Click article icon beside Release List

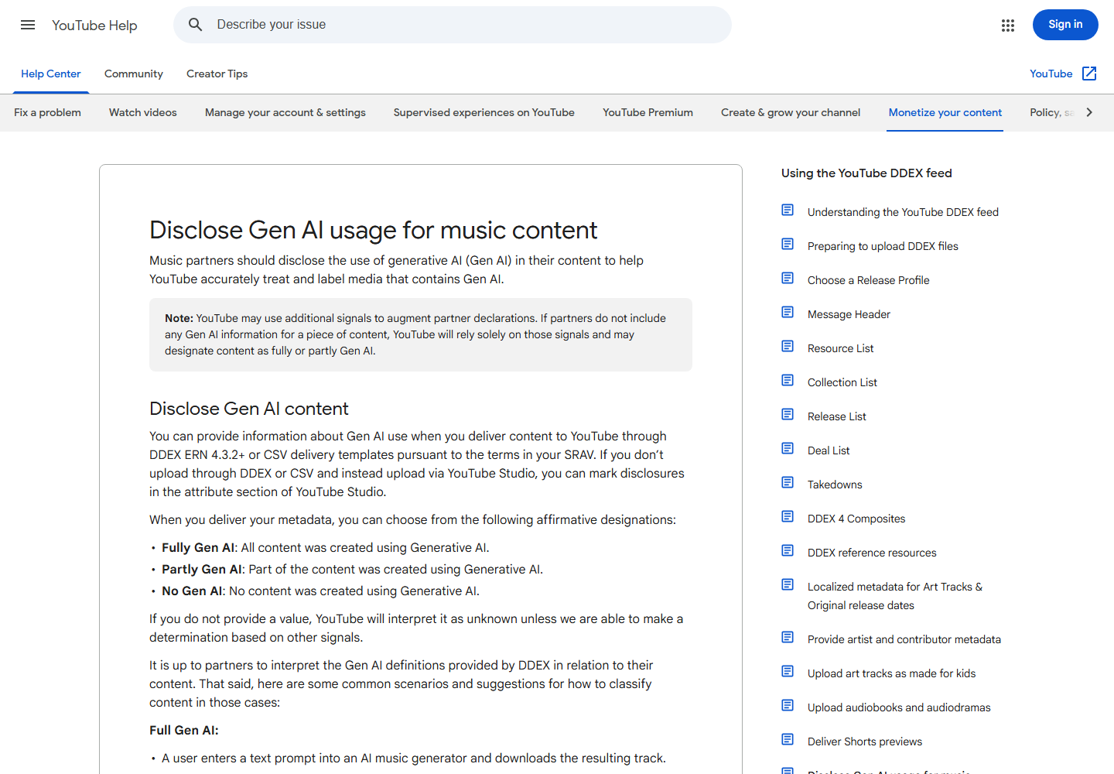[x=788, y=414]
